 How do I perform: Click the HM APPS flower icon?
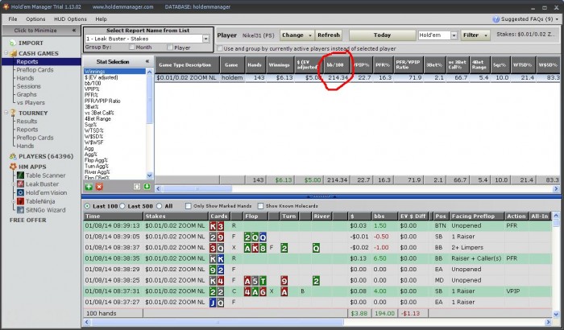[13, 167]
